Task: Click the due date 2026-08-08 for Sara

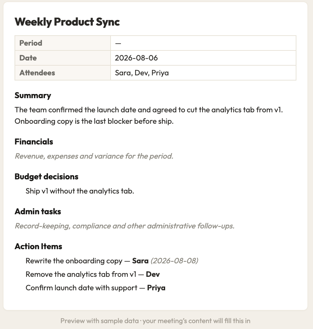Action: click(174, 261)
